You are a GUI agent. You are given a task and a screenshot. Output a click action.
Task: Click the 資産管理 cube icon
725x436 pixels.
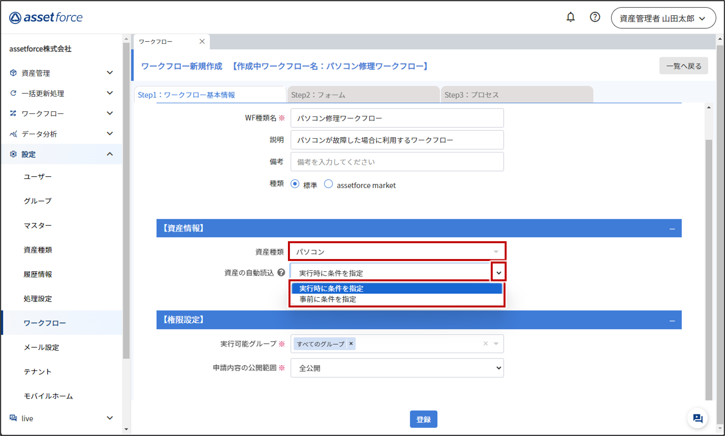13,73
